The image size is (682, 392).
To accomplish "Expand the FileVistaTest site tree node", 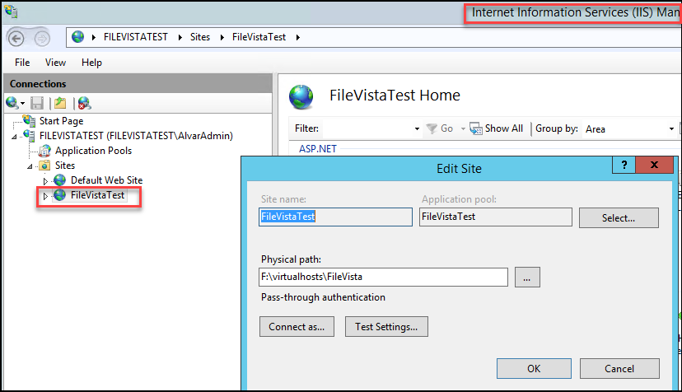I will point(45,196).
